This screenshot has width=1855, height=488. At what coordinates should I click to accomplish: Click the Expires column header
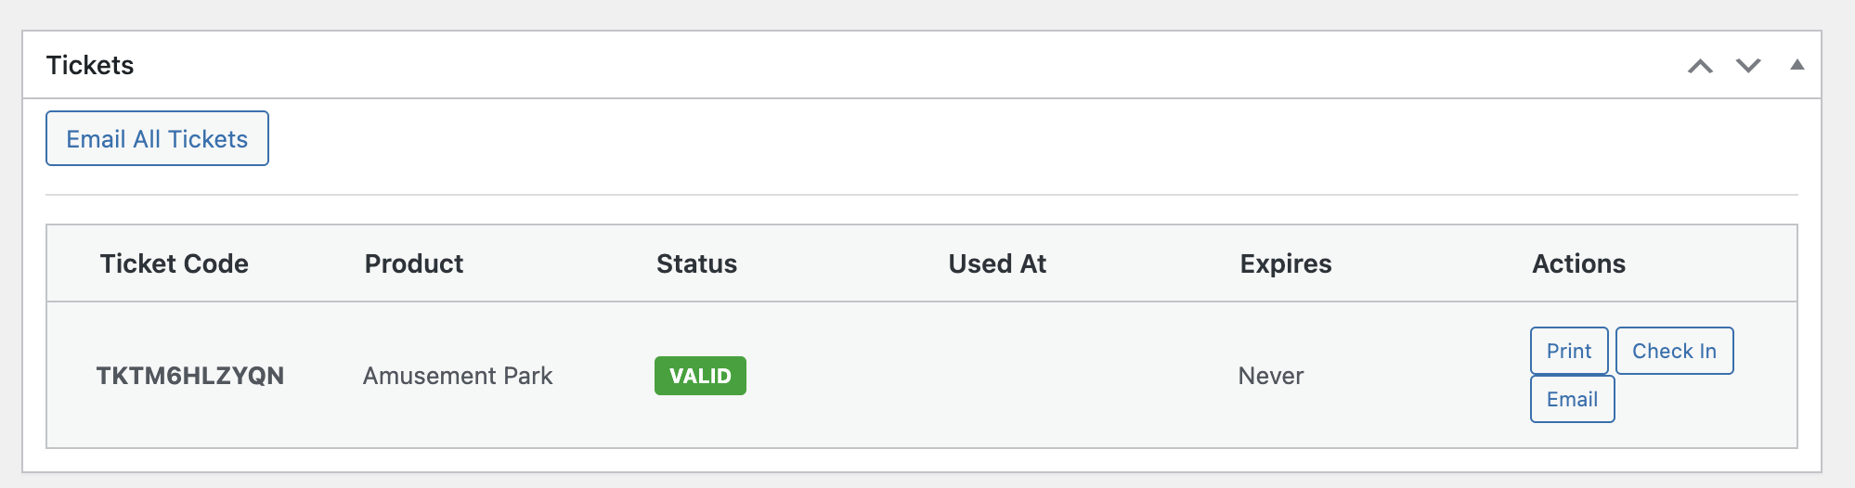pos(1286,264)
